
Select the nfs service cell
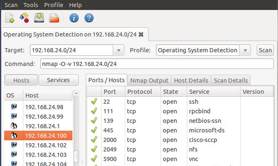coord(193,149)
